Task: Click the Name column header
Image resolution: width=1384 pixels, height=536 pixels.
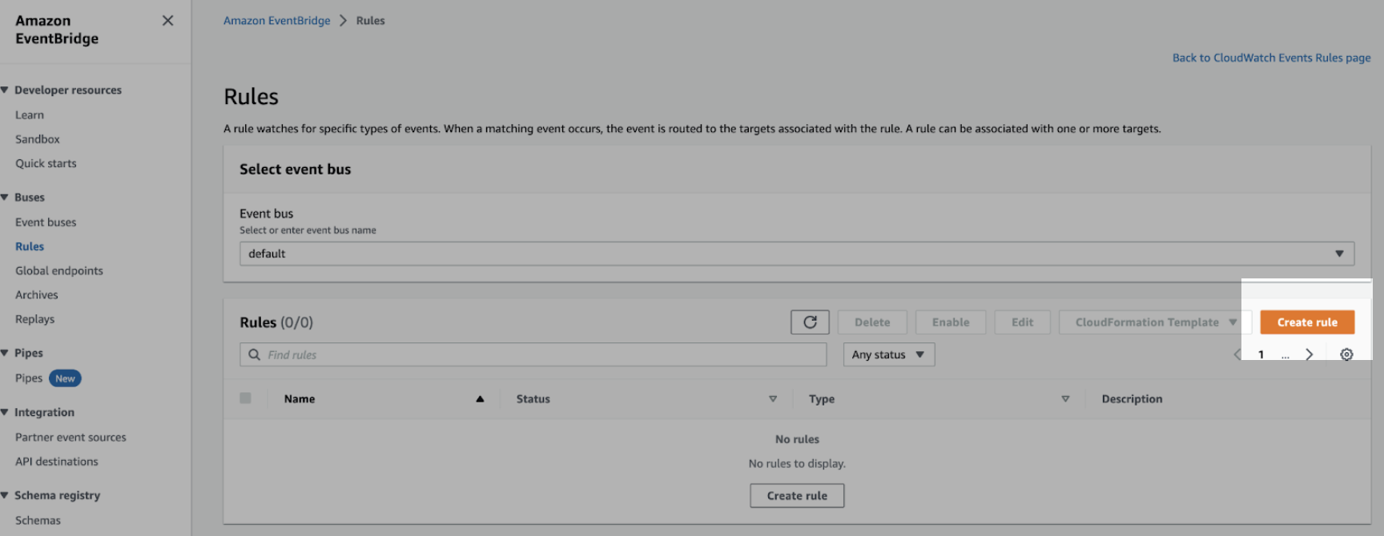Action: click(x=300, y=399)
